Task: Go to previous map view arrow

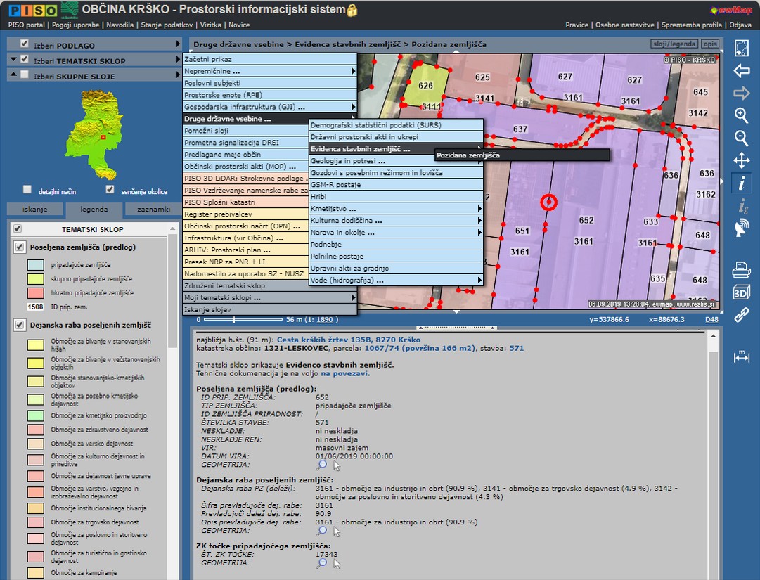Action: (741, 71)
